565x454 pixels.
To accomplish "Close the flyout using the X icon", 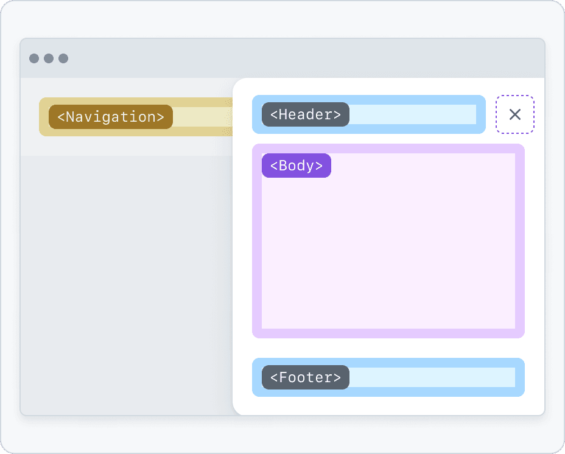I will pyautogui.click(x=515, y=114).
